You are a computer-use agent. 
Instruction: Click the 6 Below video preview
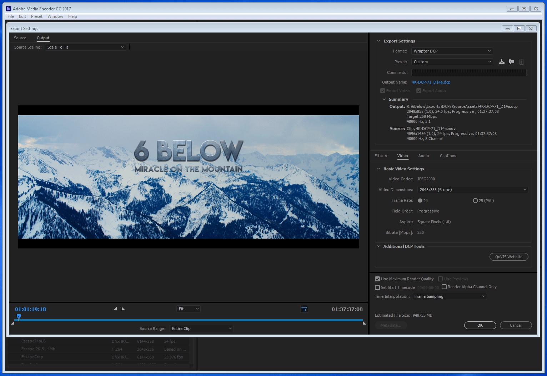(x=189, y=177)
